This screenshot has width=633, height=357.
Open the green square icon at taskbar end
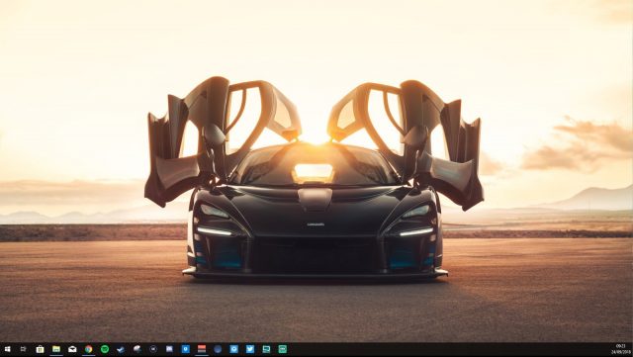click(x=282, y=349)
